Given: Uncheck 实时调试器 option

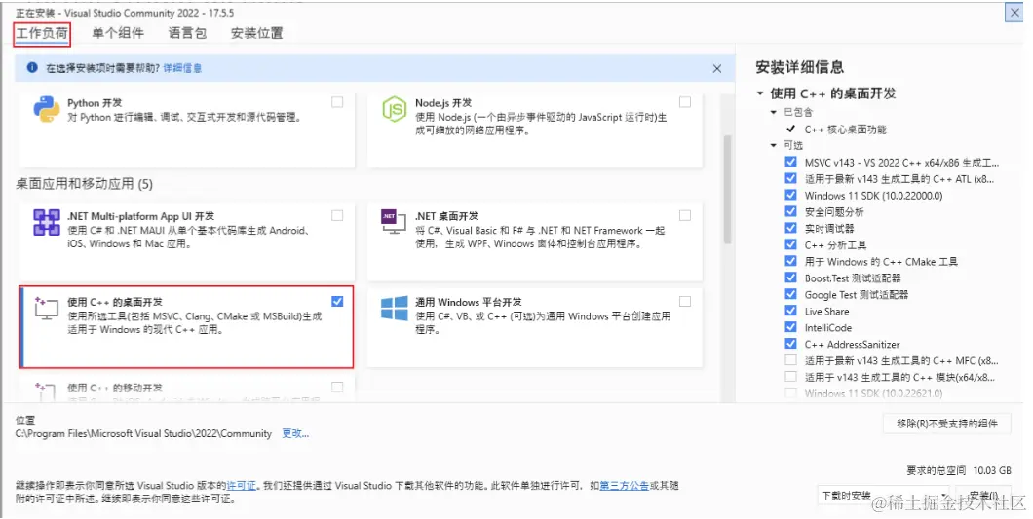Looking at the screenshot, I should [x=790, y=228].
